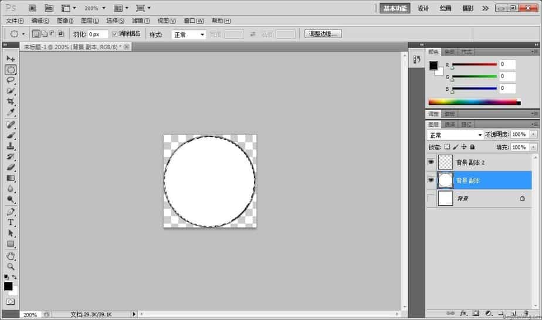The image size is (542, 320).
Task: Click the 调整边缘 (Refine Edge) button
Action: 323,34
